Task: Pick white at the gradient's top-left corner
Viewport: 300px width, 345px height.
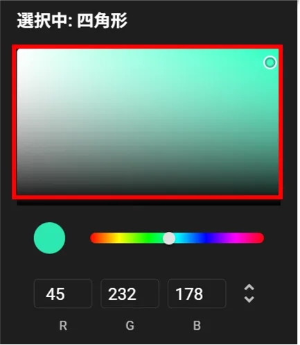Action: (18, 50)
